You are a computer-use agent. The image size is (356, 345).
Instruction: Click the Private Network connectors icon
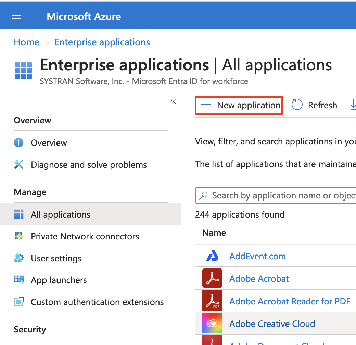18,236
